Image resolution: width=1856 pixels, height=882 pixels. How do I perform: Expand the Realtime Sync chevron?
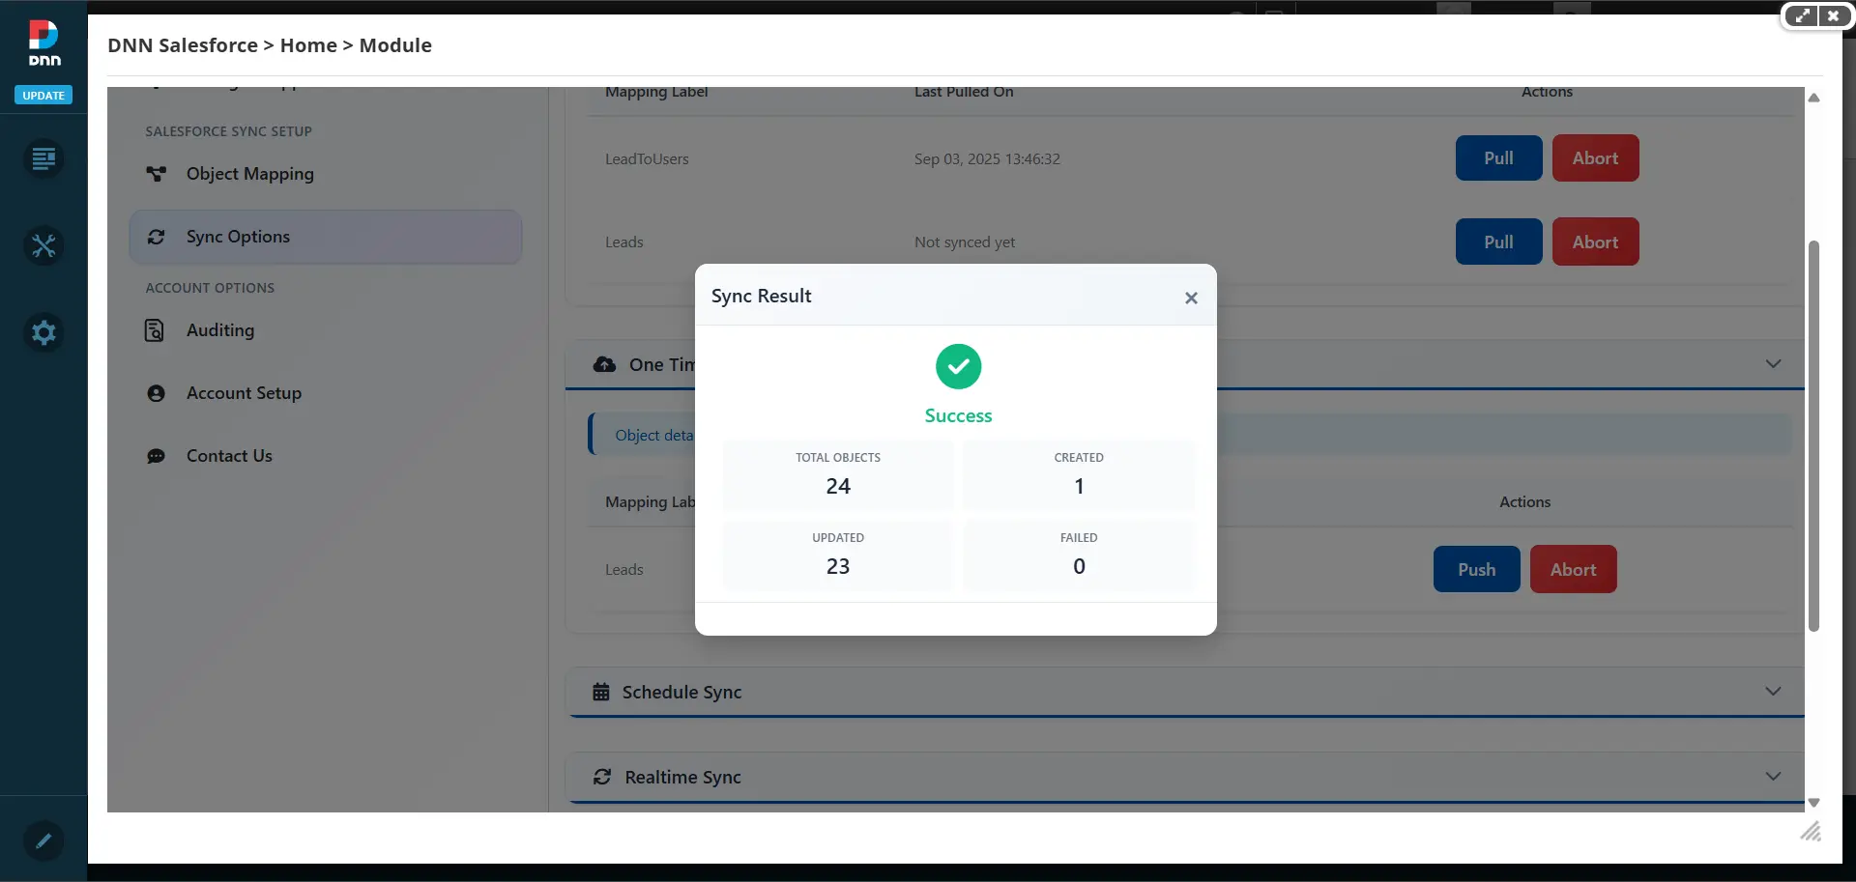[x=1773, y=777]
